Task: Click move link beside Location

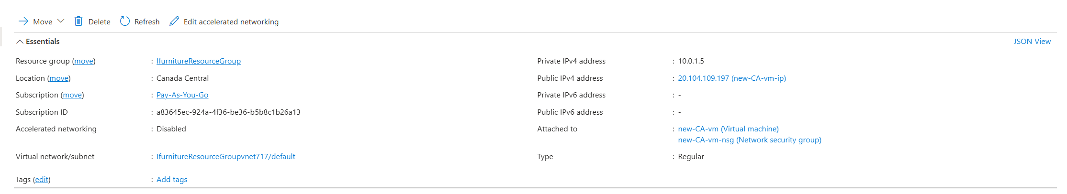Action: (59, 78)
